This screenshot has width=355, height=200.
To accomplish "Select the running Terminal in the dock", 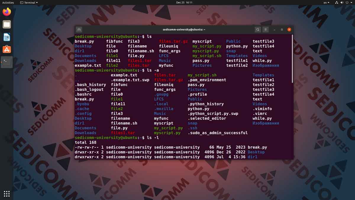I will [7, 62].
